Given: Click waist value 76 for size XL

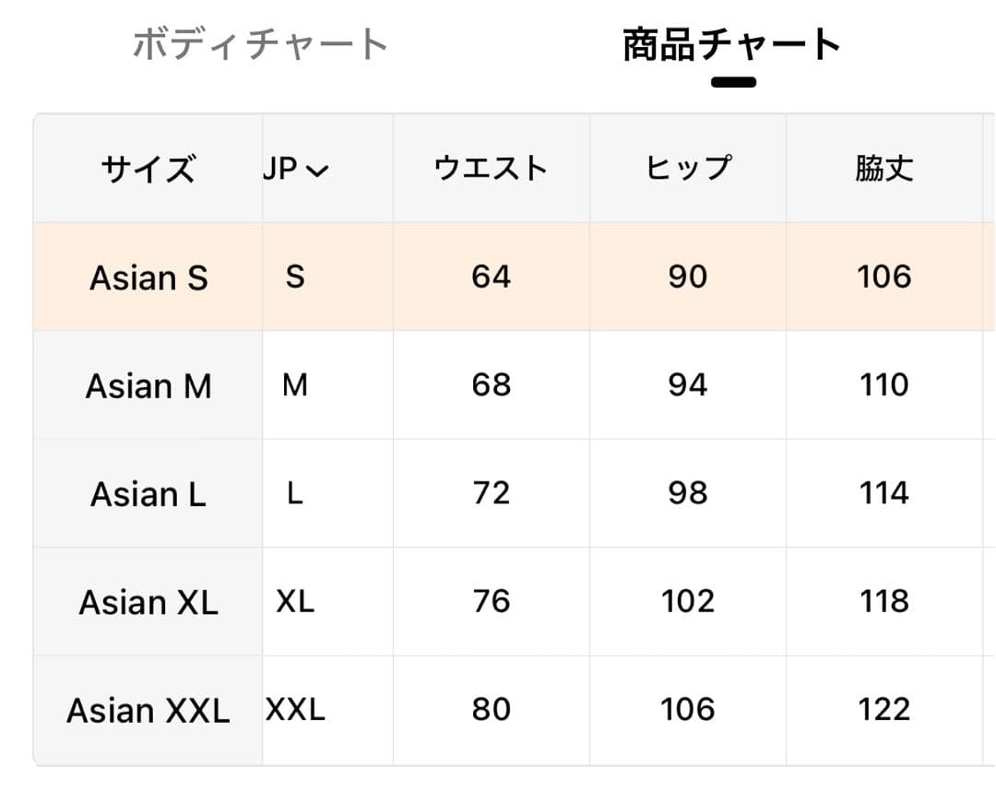Looking at the screenshot, I should 491,601.
